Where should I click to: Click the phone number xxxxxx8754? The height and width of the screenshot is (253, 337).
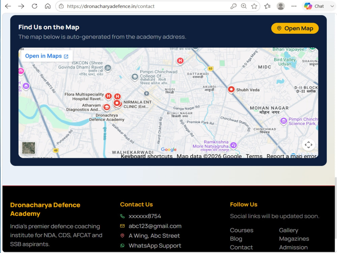(145, 216)
